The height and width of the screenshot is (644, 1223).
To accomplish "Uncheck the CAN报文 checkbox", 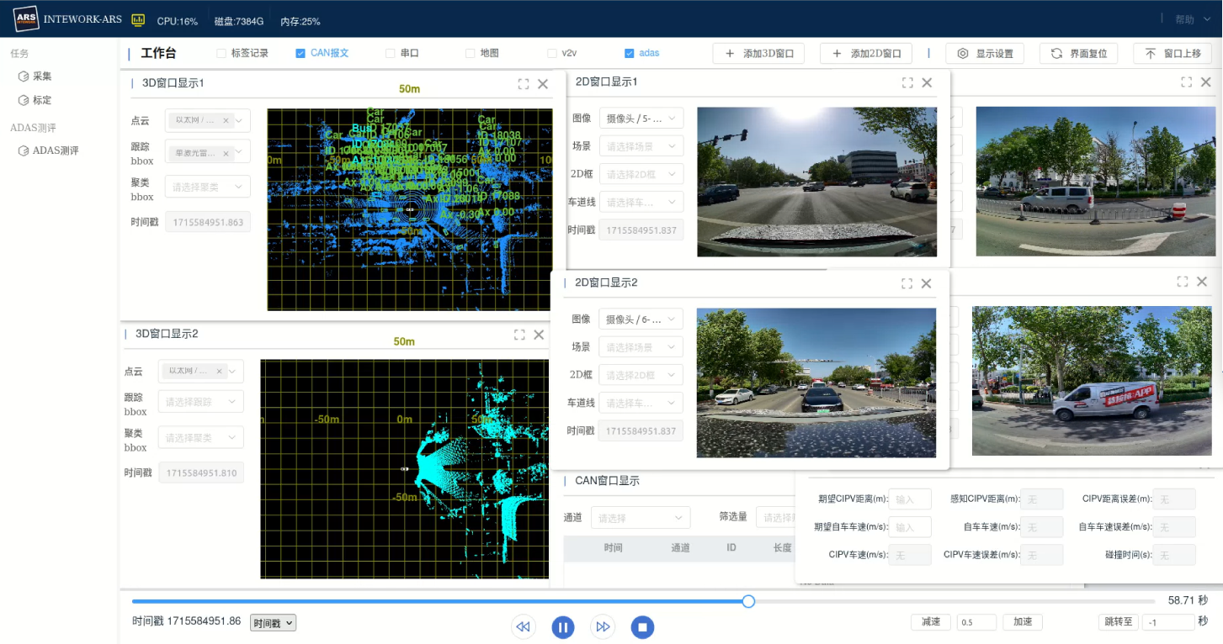I will (x=300, y=53).
